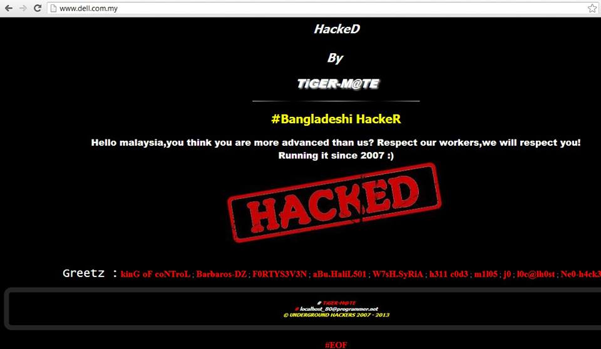Bookmark page with the star icon

click(592, 8)
